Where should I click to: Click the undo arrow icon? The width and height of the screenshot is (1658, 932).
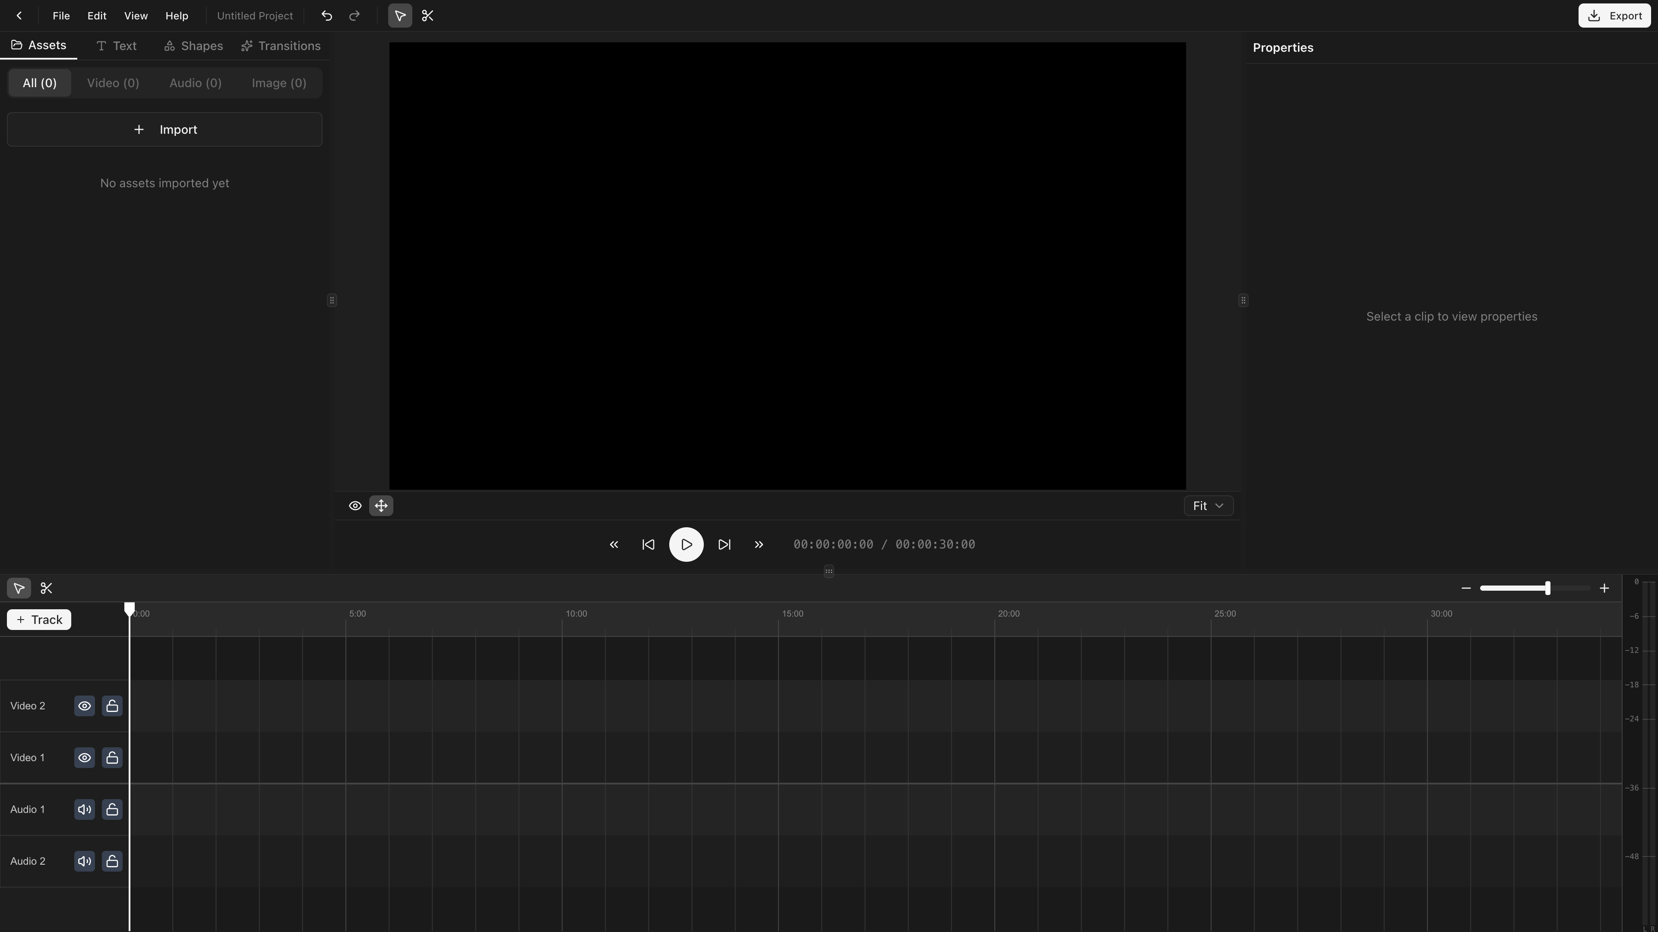click(x=326, y=16)
